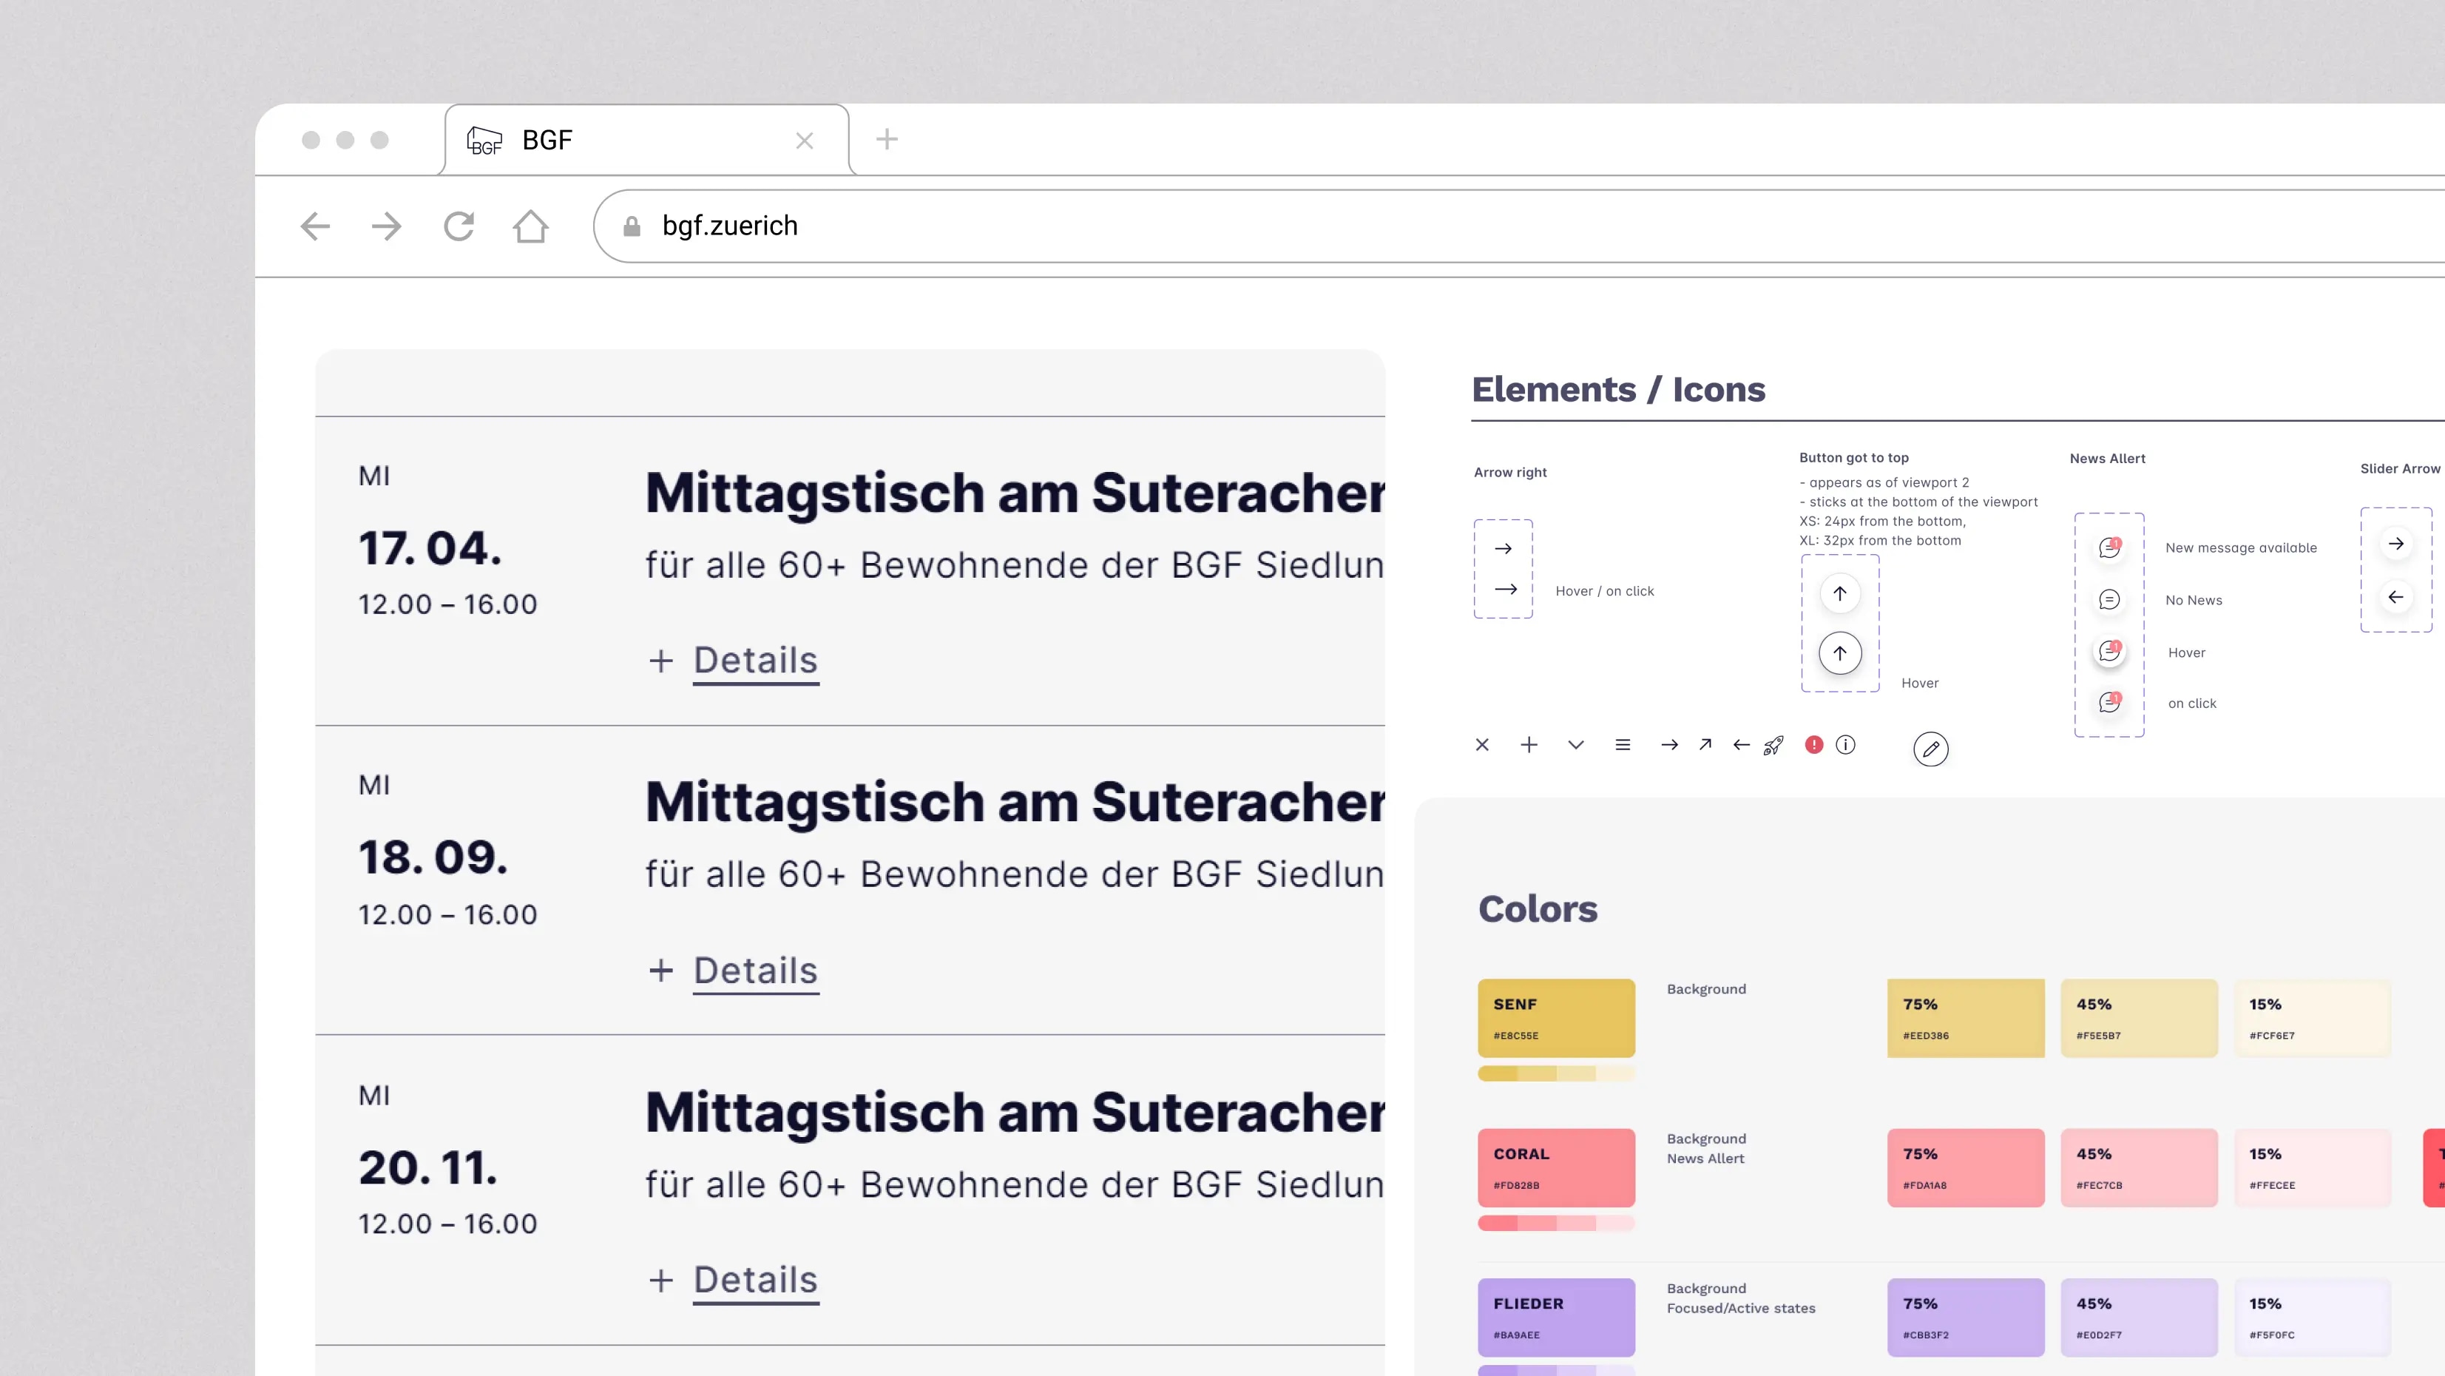
Task: Click the chevron-down icon in the icon row
Action: coord(1575,746)
